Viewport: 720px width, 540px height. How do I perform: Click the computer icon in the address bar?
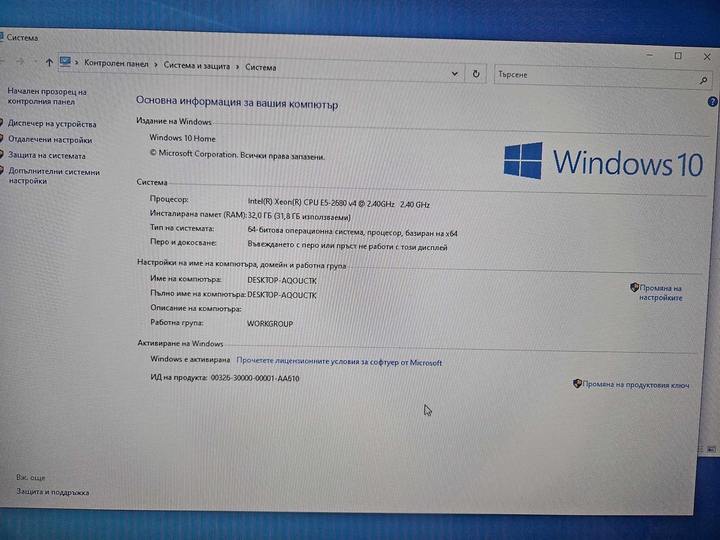click(65, 62)
